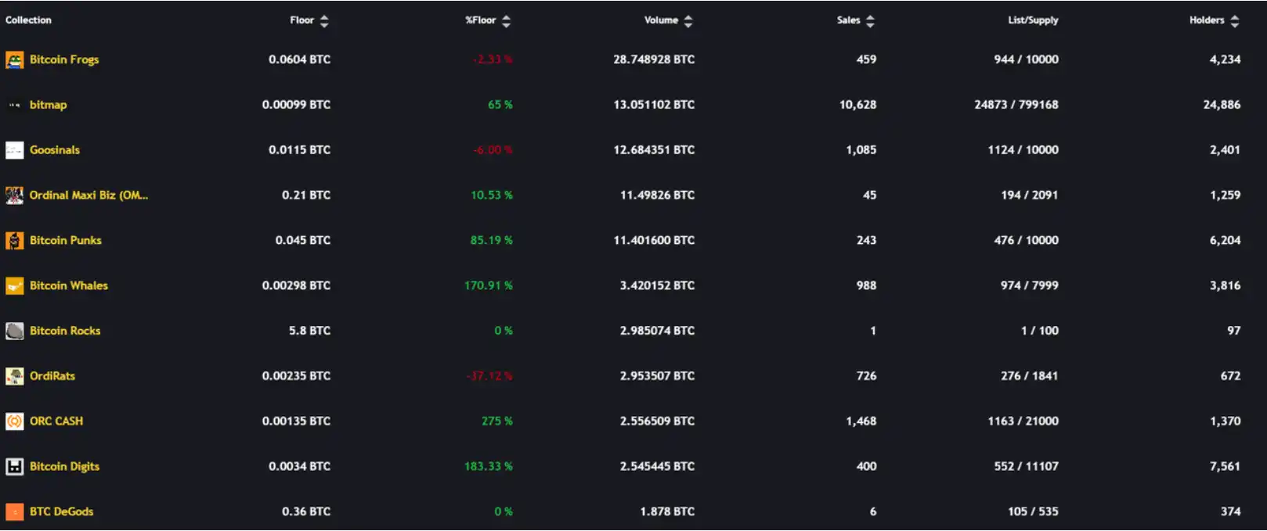Click the Bitcoin Punks collection icon
This screenshot has width=1267, height=531.
click(x=14, y=241)
